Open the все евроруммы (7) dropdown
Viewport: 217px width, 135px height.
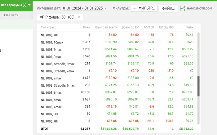coord(16,5)
